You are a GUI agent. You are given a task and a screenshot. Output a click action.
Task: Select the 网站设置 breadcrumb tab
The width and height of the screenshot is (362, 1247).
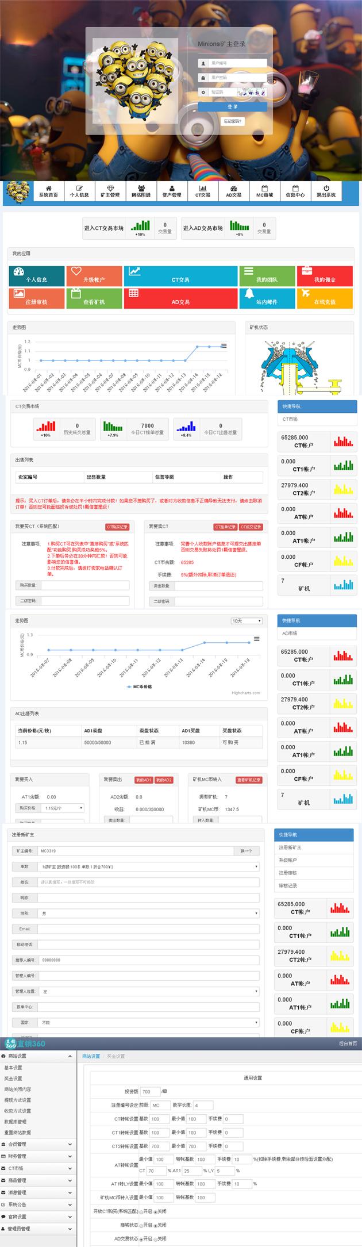pos(91,1056)
